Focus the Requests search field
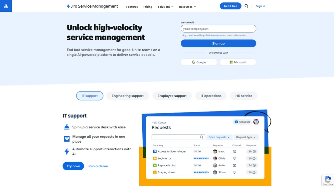Viewport: 334px width, 188px height. pos(178,137)
